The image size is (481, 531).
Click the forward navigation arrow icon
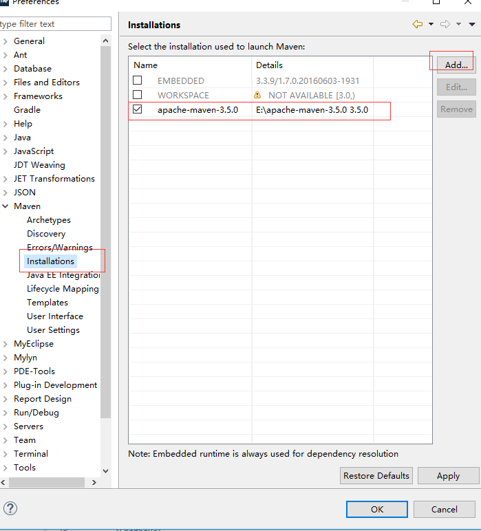(445, 24)
